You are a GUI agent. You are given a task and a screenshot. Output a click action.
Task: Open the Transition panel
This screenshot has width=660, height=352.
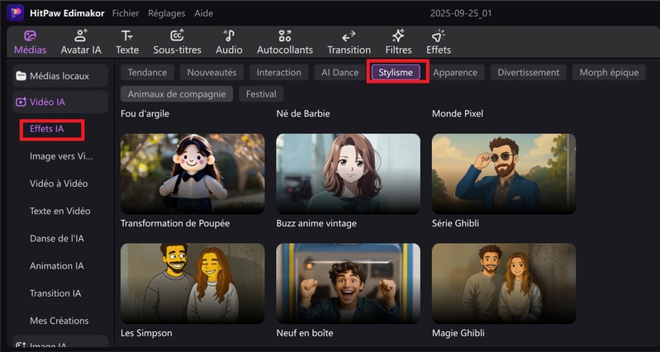pyautogui.click(x=349, y=42)
